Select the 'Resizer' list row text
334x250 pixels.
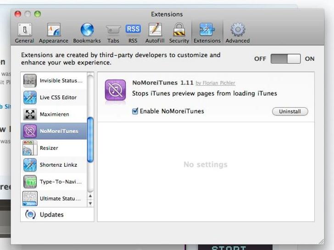(49, 148)
